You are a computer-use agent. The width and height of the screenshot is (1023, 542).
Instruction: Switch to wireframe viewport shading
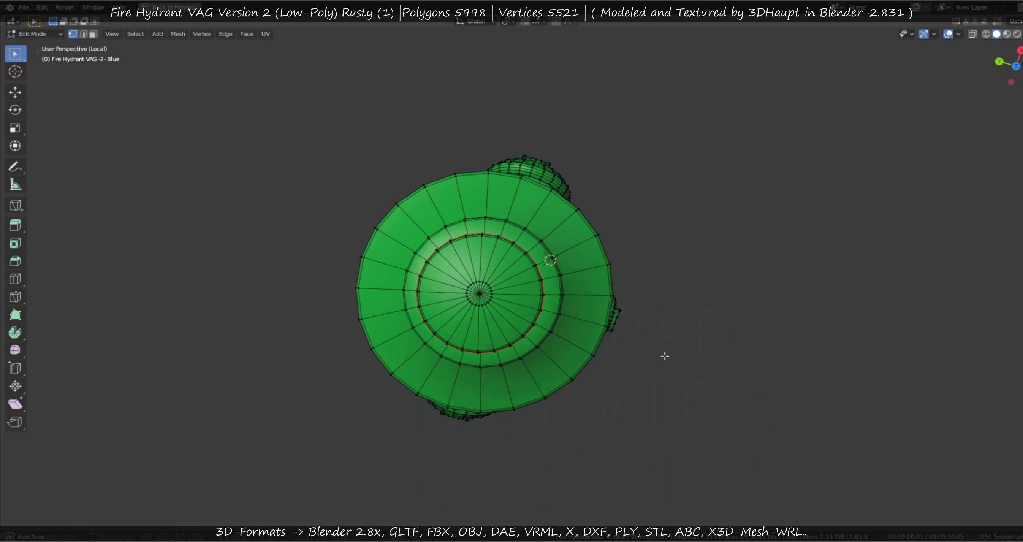pyautogui.click(x=986, y=34)
